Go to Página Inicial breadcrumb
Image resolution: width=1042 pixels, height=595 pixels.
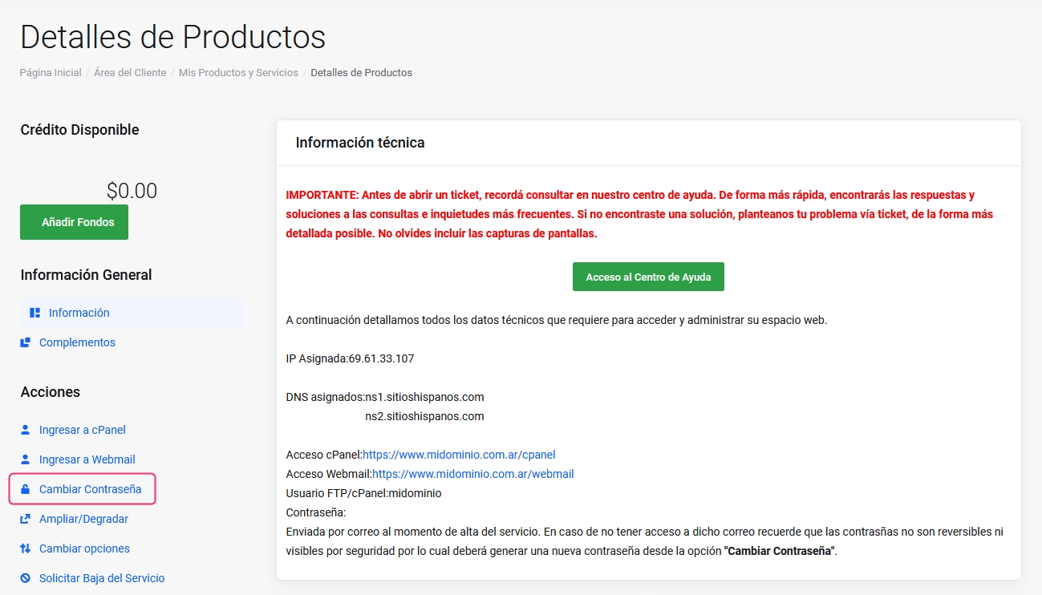coord(51,73)
